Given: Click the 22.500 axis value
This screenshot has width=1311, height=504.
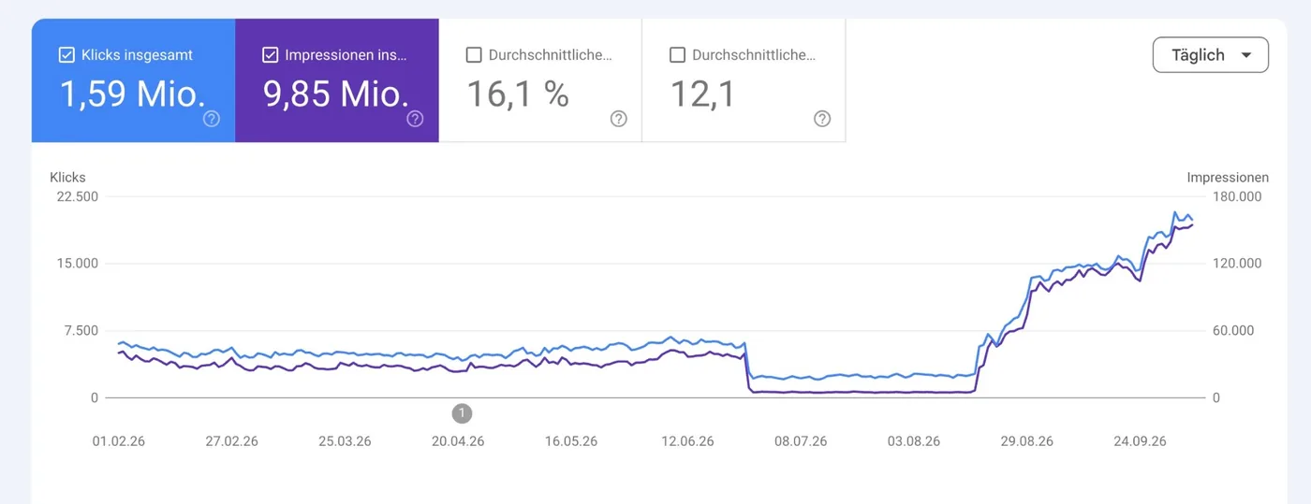Looking at the screenshot, I should [78, 196].
